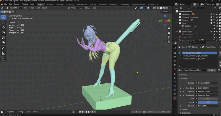Adjust the Alpha slider
Image resolution: width=221 pixels, height=116 pixels.
tap(208, 102)
